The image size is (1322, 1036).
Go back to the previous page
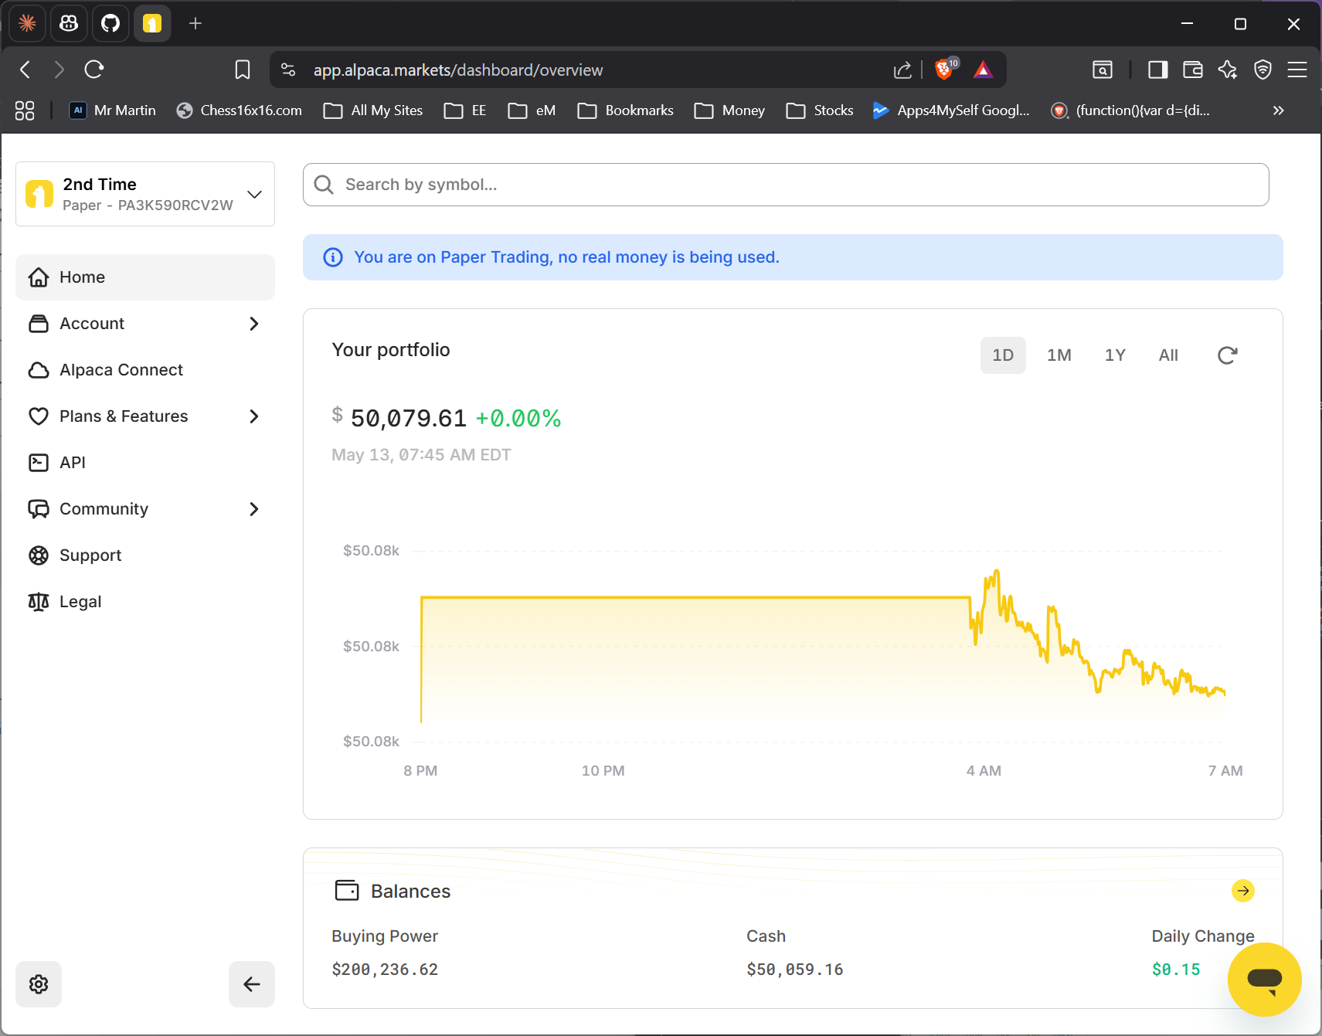pos(25,70)
